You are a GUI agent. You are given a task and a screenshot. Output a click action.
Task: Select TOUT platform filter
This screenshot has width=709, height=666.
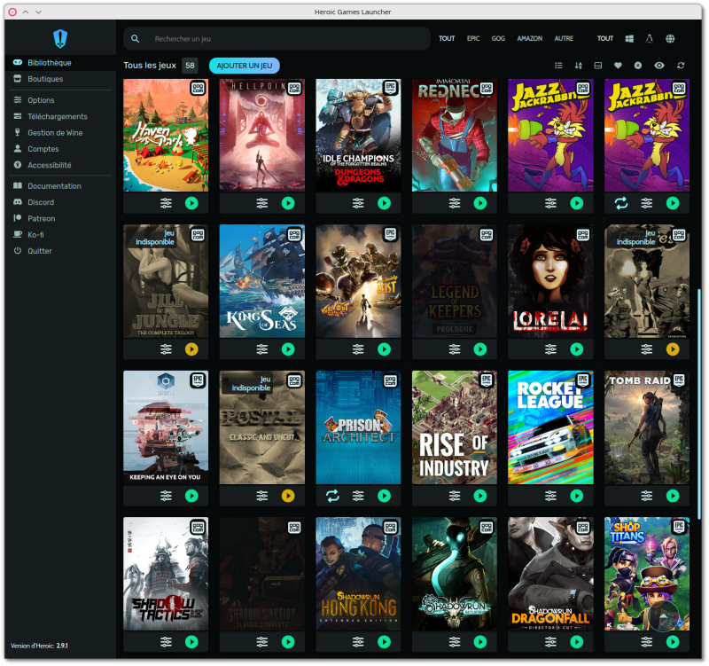coord(605,38)
